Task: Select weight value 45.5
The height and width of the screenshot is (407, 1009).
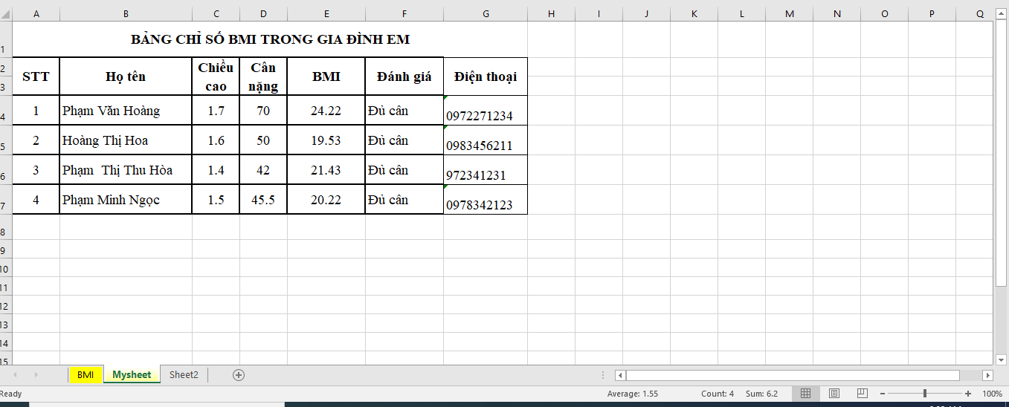Action: coord(263,200)
